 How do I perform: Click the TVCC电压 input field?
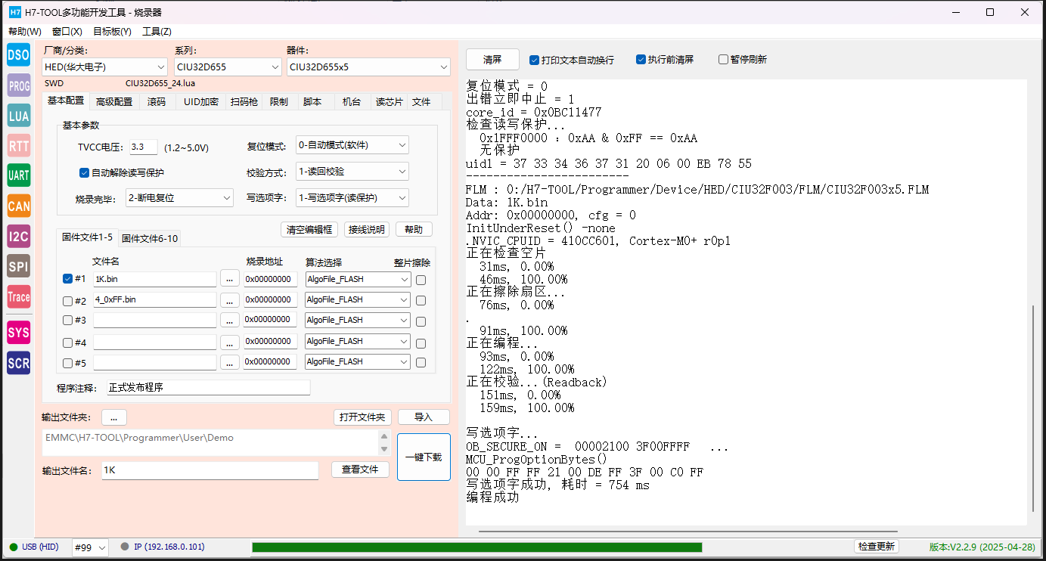tap(143, 147)
